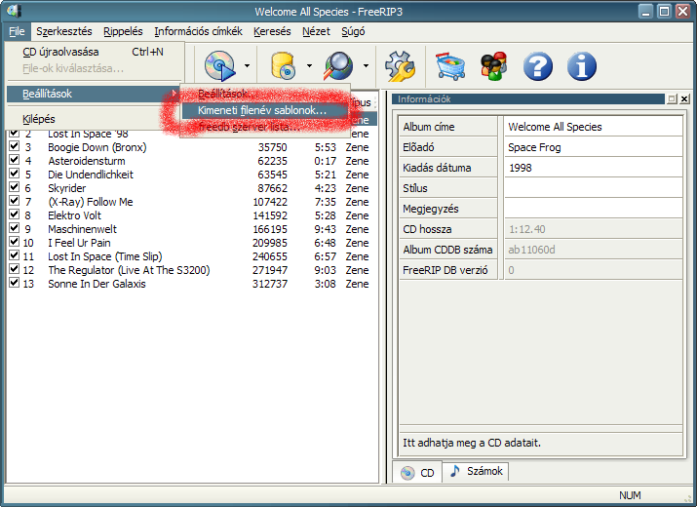The image size is (697, 507).
Task: Click the empty Megjegyzés field
Action: pos(594,209)
